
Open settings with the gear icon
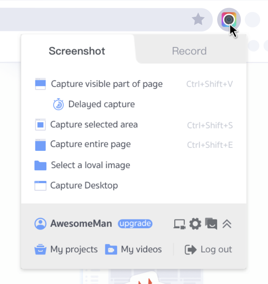[x=195, y=224]
